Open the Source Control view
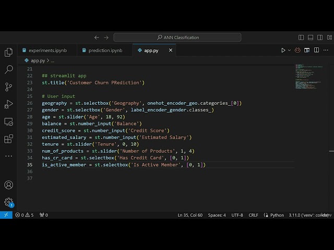 click(8, 87)
